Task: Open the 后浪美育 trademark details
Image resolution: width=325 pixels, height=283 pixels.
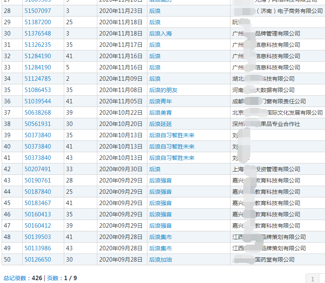Action: point(160,113)
